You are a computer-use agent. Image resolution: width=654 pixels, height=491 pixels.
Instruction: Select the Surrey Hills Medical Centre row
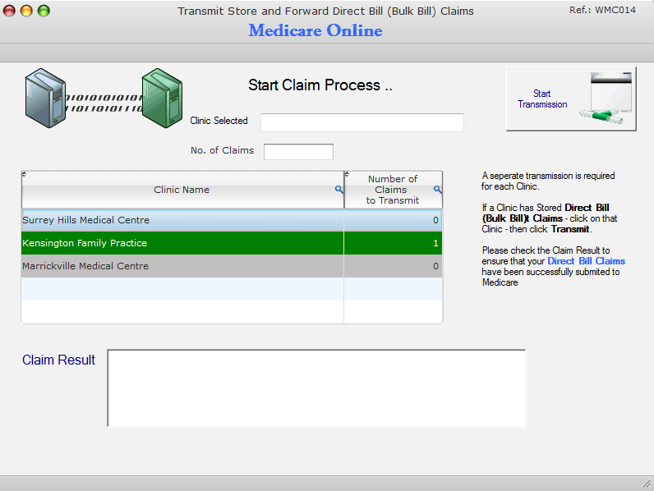[232, 220]
